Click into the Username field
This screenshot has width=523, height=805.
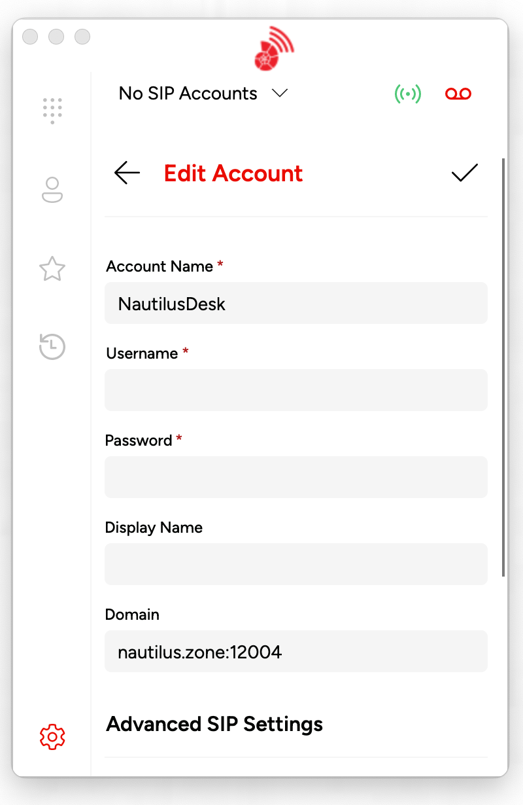296,390
